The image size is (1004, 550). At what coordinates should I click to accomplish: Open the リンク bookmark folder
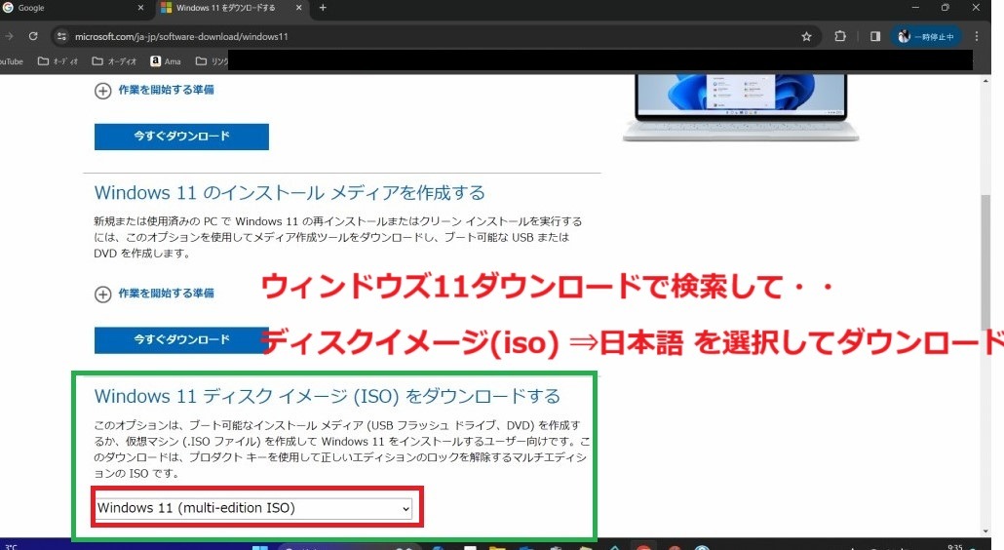coord(212,61)
